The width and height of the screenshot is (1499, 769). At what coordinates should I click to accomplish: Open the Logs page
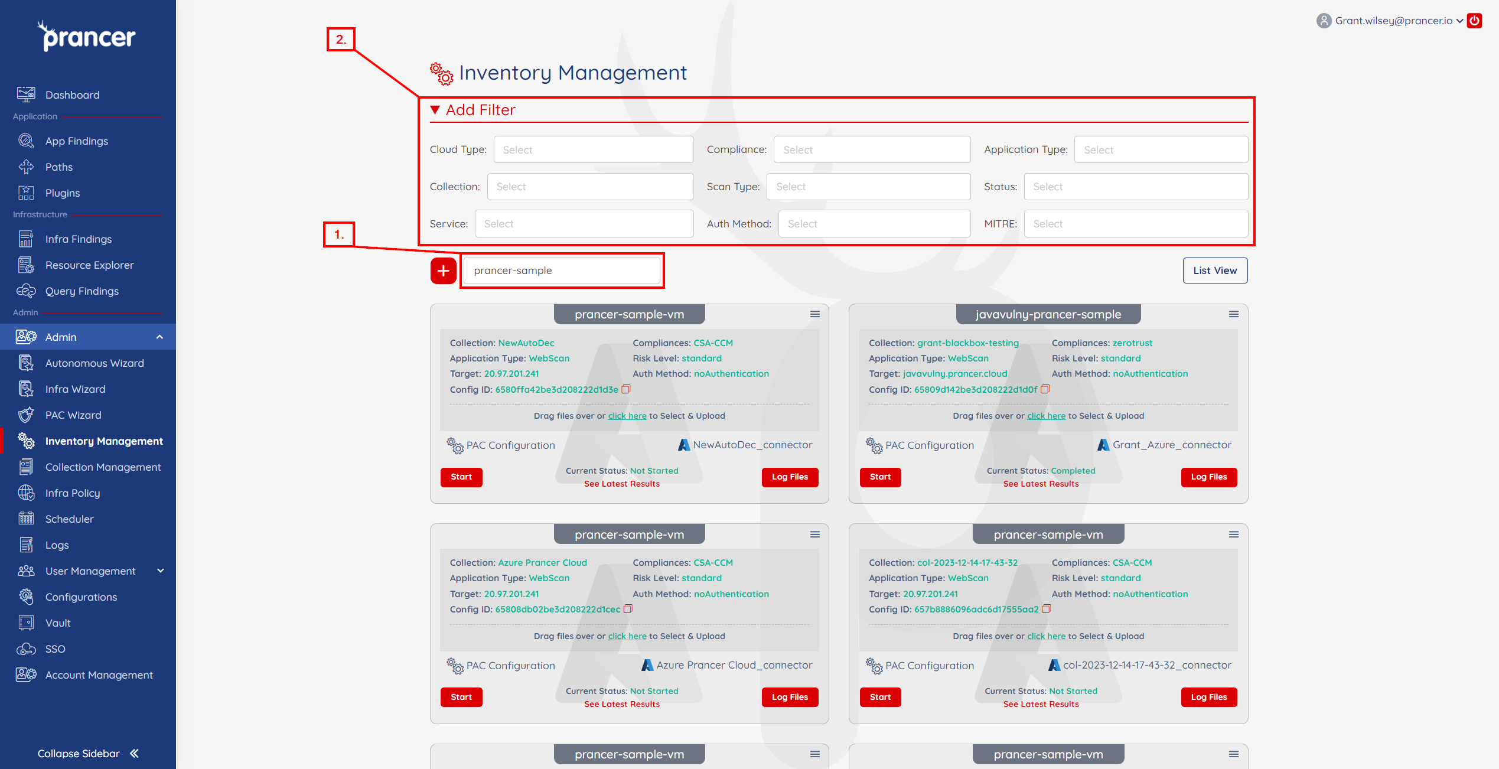point(57,545)
